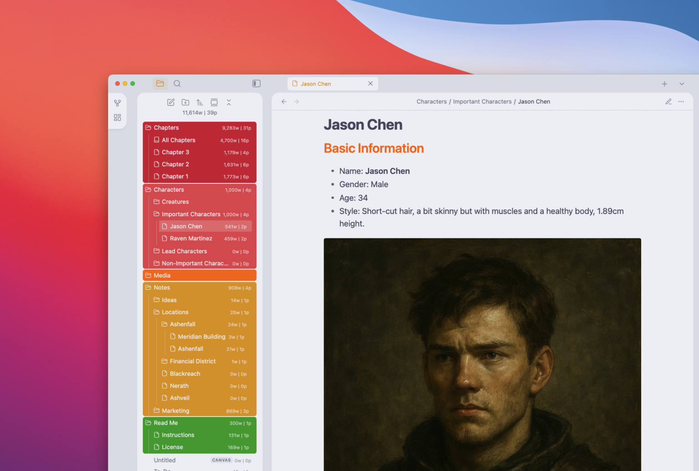The width and height of the screenshot is (699, 471).
Task: Click the new folder icon
Action: click(185, 102)
